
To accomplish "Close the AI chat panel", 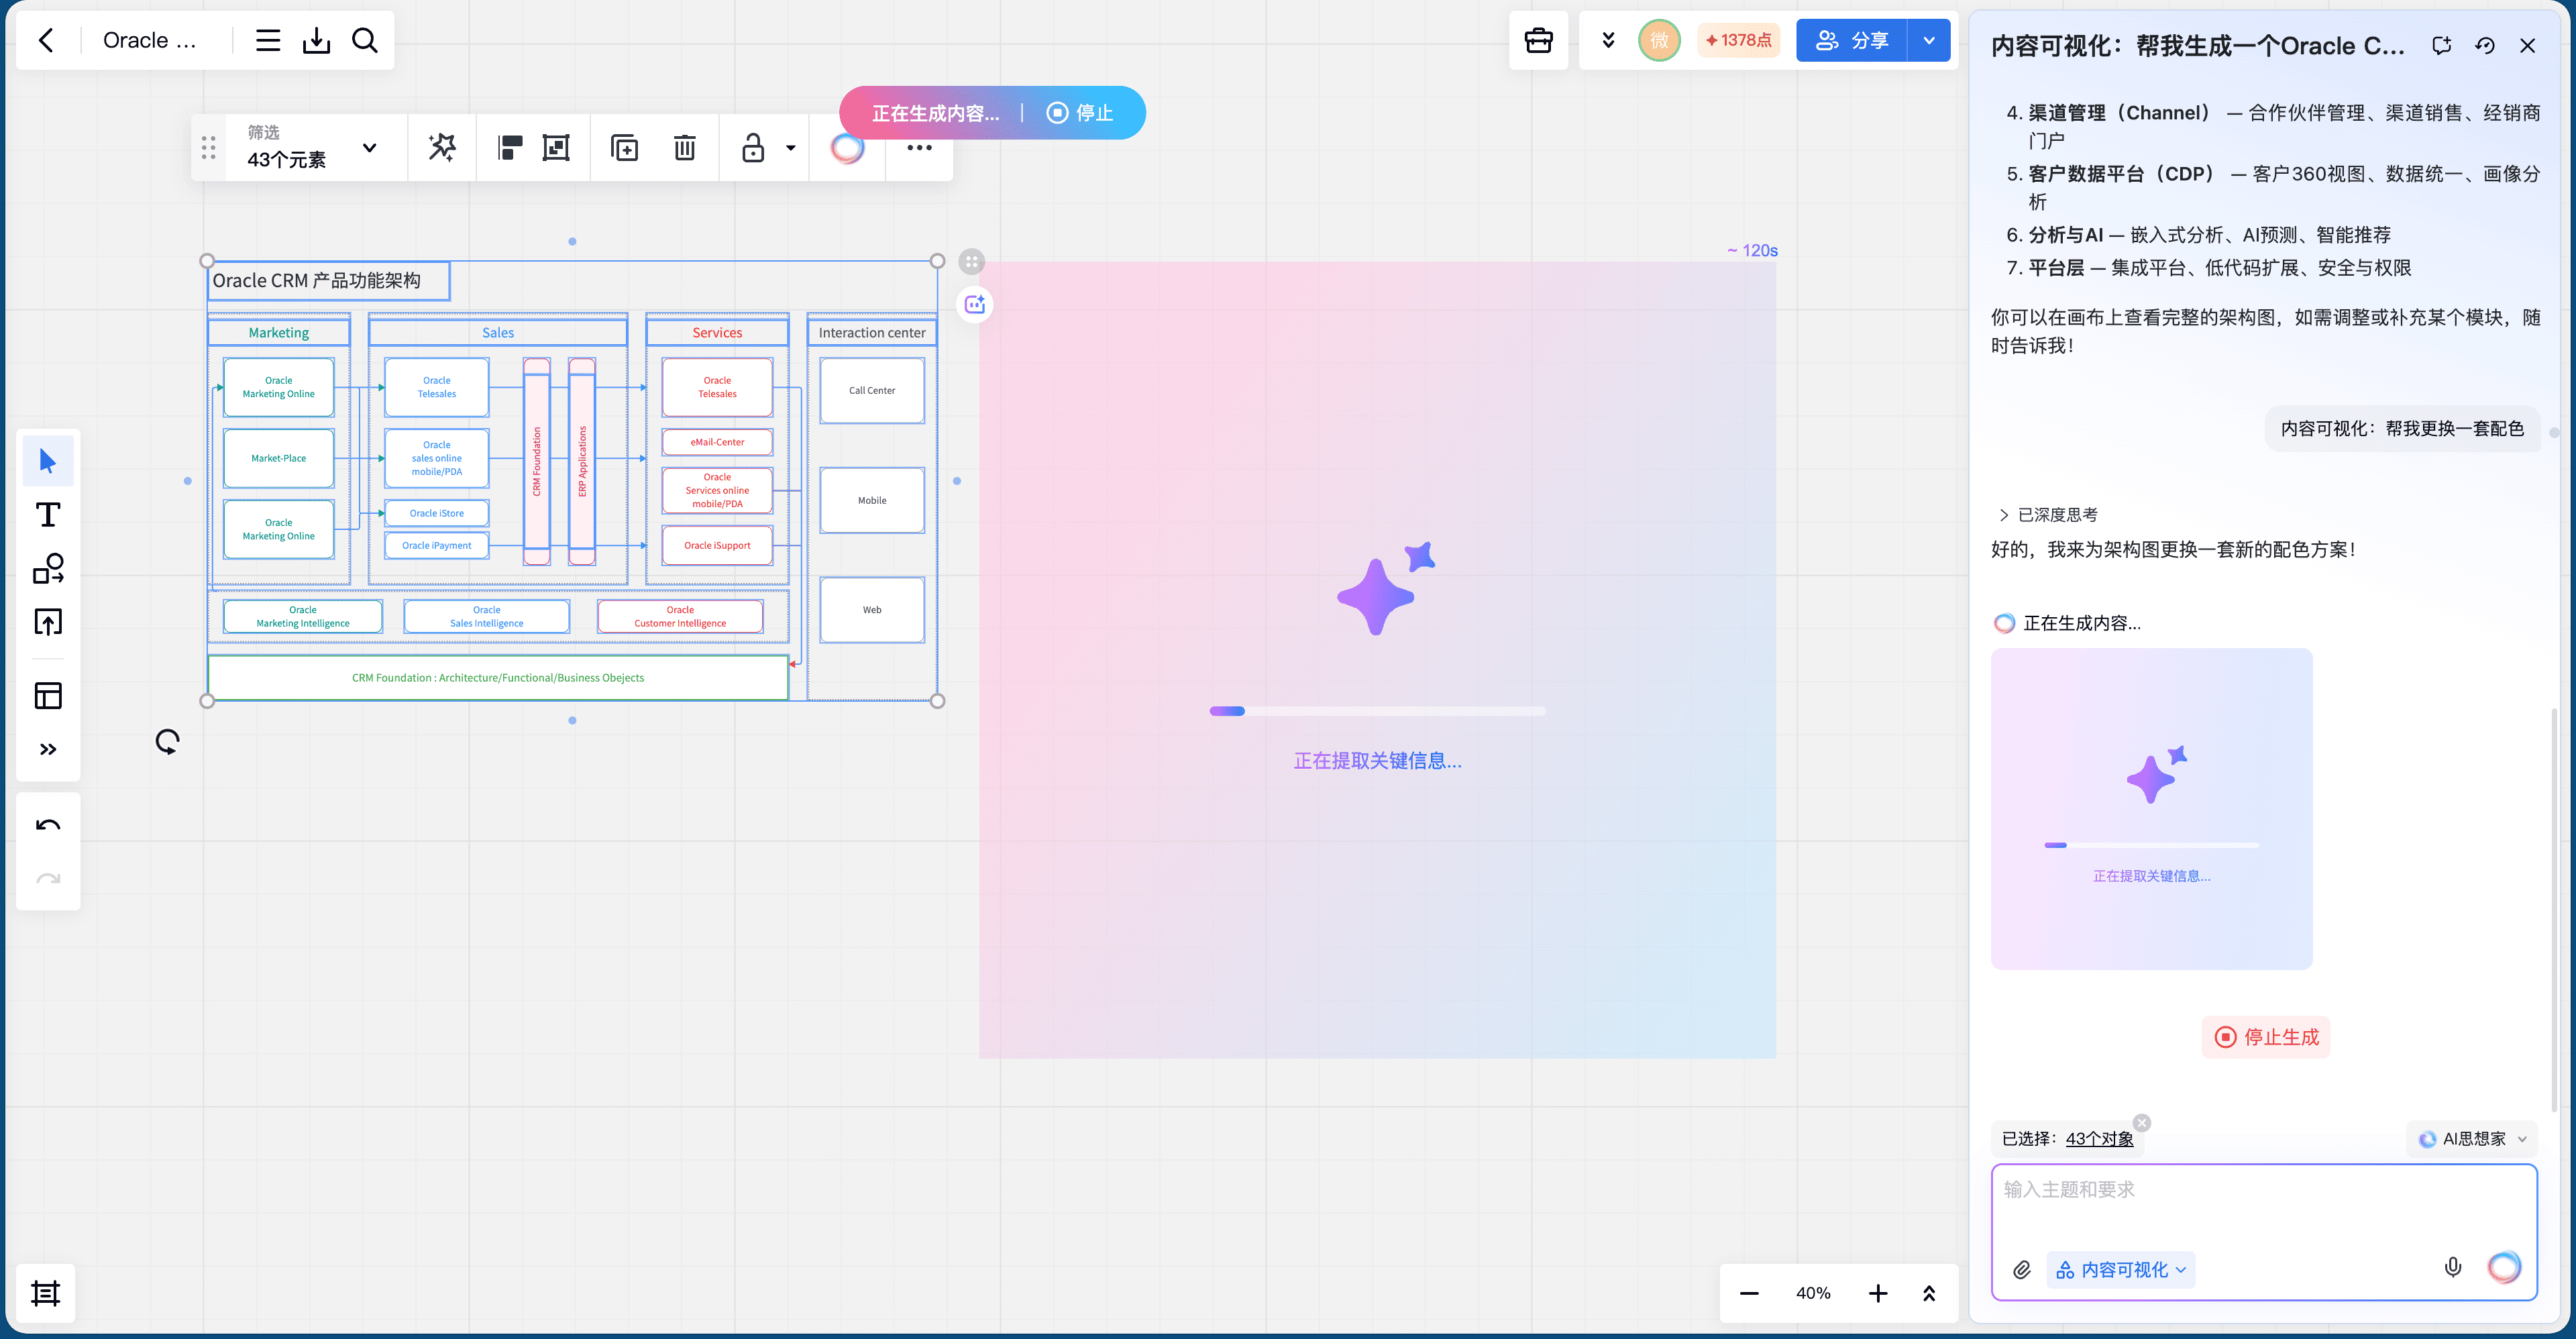I will click(2528, 45).
